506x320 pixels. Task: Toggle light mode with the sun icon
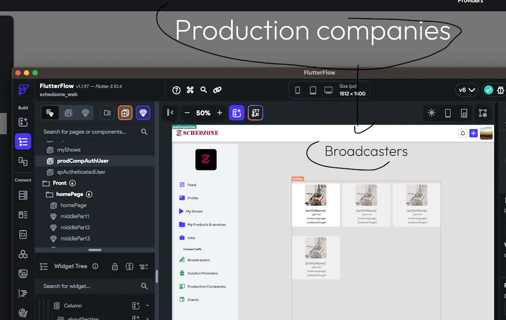432,112
